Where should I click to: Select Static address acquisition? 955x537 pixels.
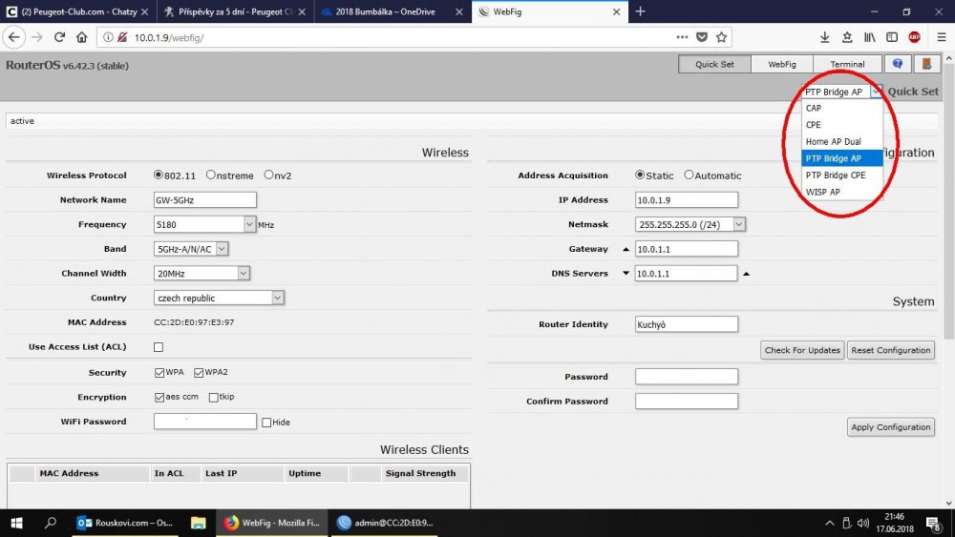pos(640,175)
